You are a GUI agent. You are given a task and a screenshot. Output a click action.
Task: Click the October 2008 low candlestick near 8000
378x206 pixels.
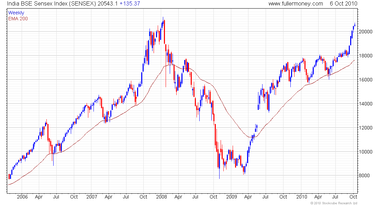click(219, 166)
